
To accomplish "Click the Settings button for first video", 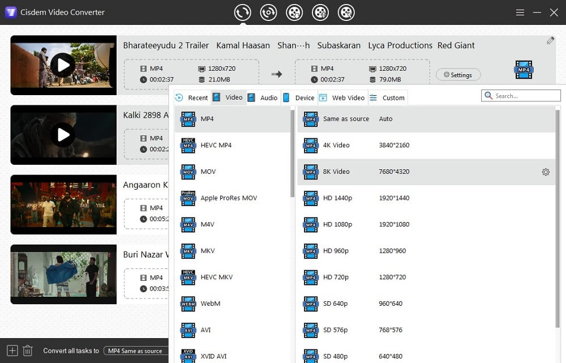I will point(458,75).
